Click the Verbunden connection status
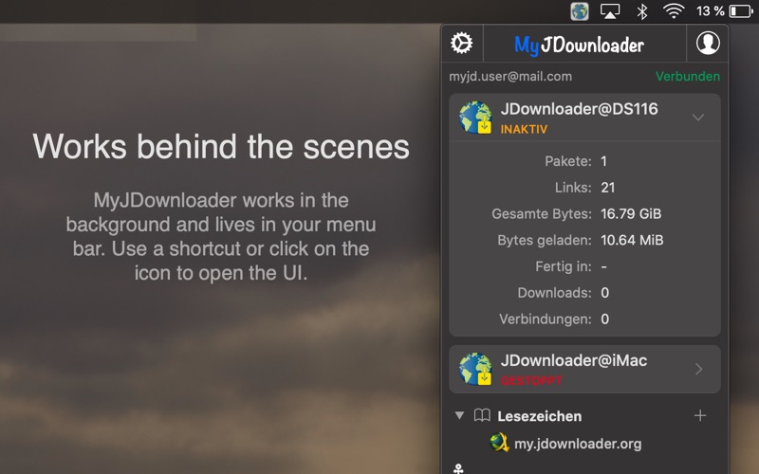 (687, 77)
